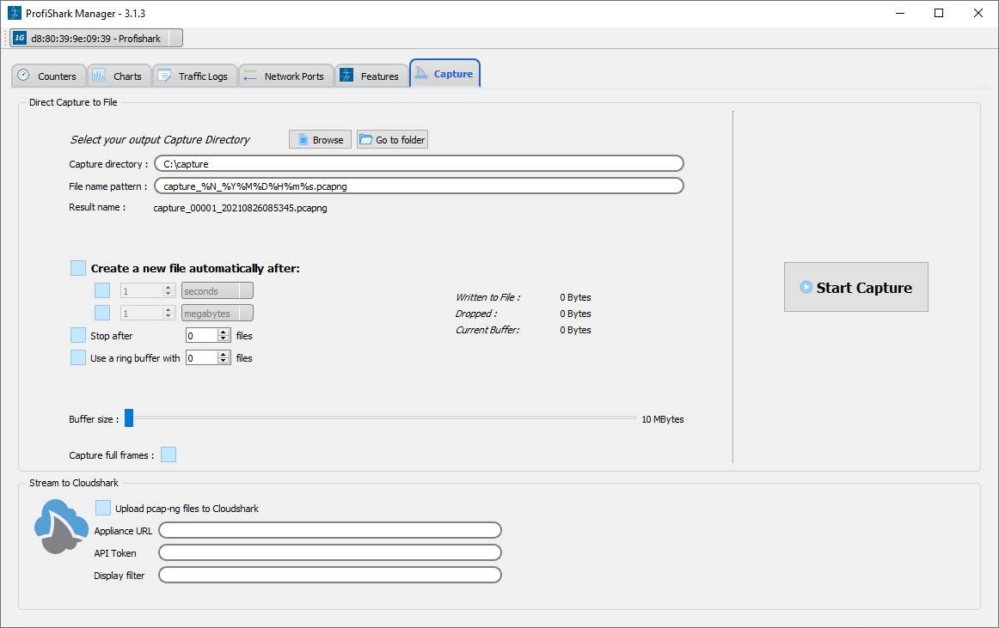Select the Traffic Logs tab icon

(163, 76)
